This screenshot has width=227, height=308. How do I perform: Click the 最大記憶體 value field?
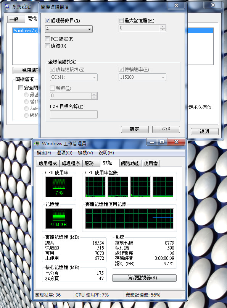(139, 28)
